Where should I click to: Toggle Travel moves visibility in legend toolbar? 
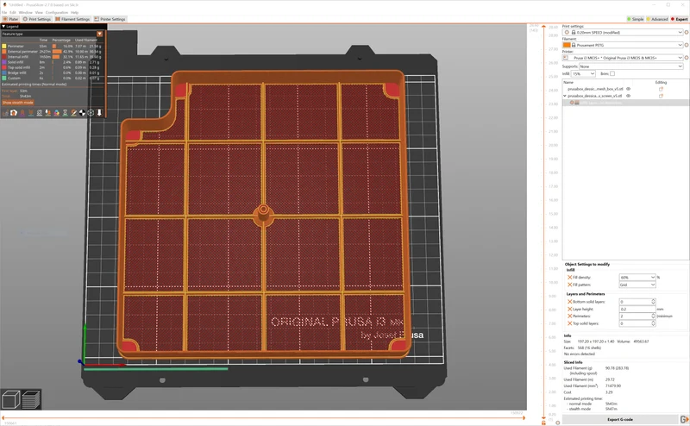point(5,113)
